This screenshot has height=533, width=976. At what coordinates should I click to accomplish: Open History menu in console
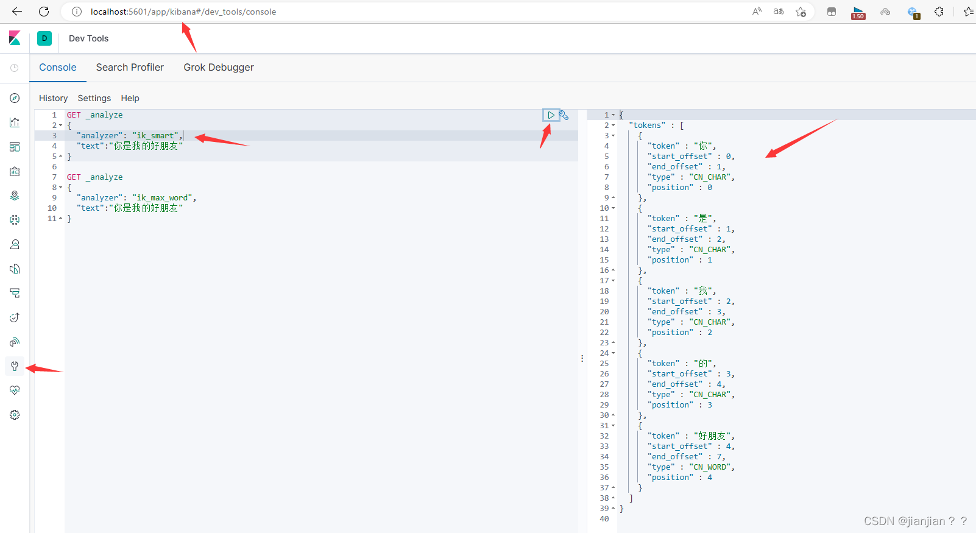pyautogui.click(x=54, y=98)
